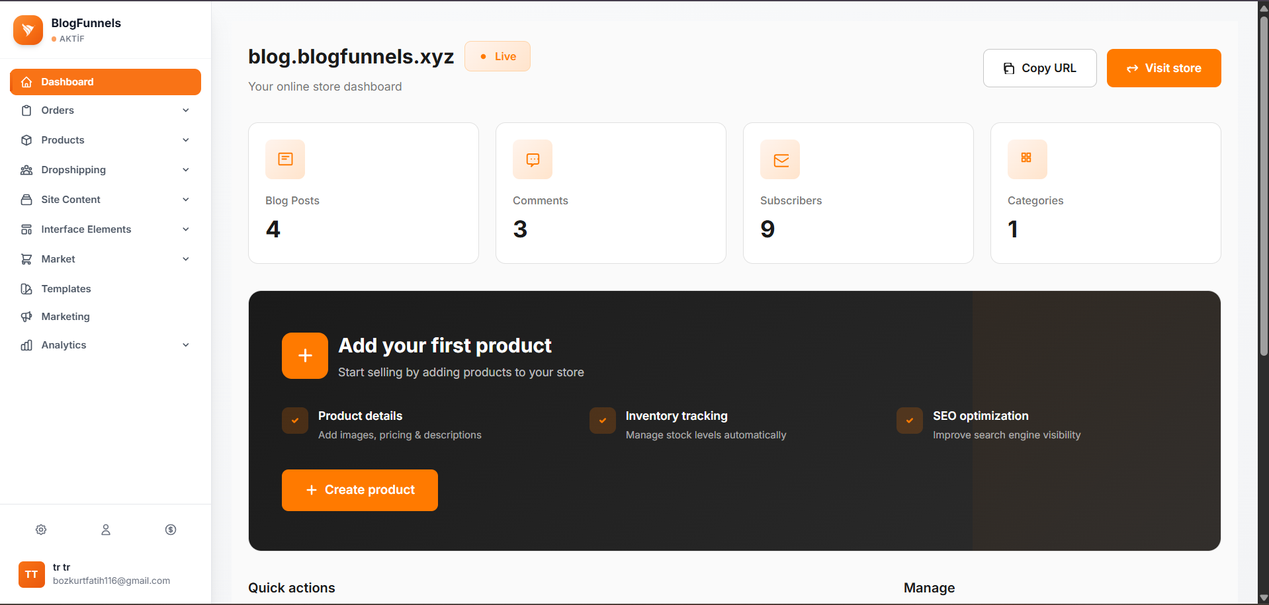Click the Dropshipping sidebar icon

(26, 170)
